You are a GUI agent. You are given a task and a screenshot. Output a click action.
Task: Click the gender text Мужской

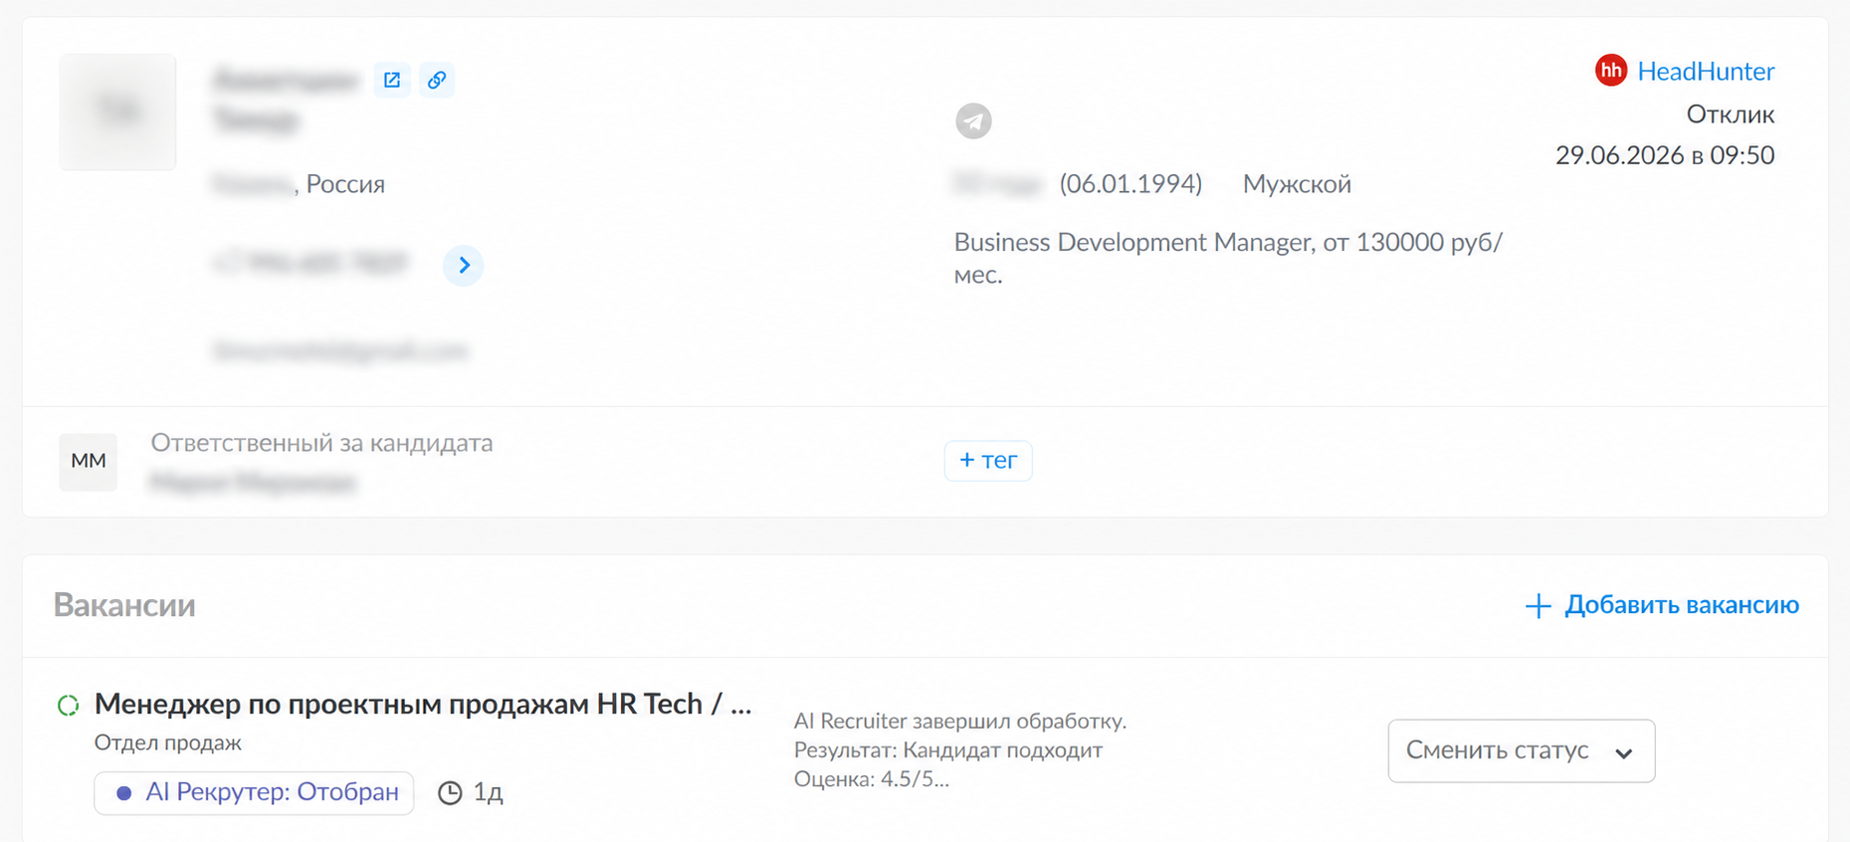[1297, 184]
